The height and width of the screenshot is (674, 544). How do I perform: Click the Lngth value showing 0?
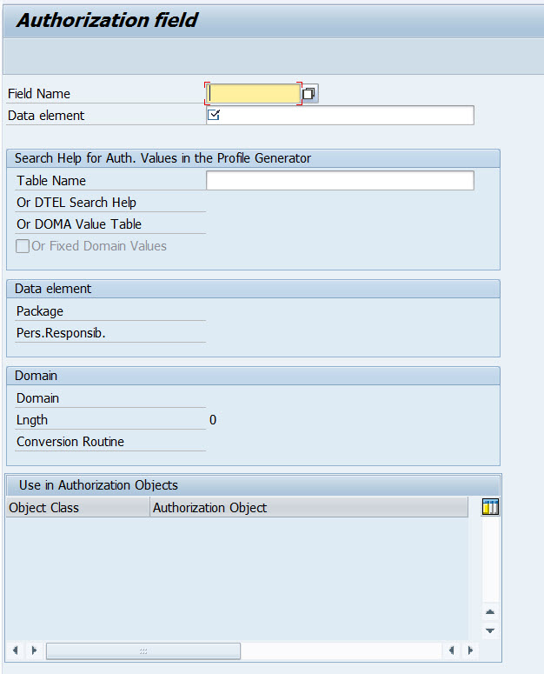point(213,420)
